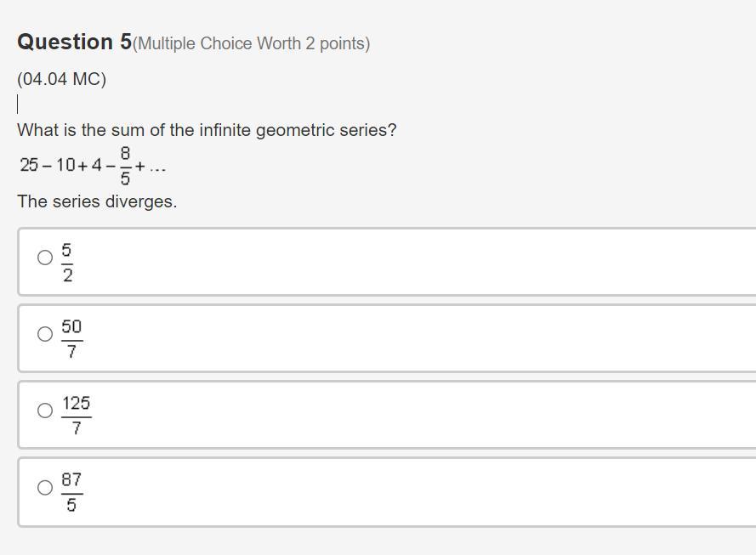Click the text cursor line below "(04.04 MC)"
Image resolution: width=756 pixels, height=555 pixels.
[x=18, y=105]
